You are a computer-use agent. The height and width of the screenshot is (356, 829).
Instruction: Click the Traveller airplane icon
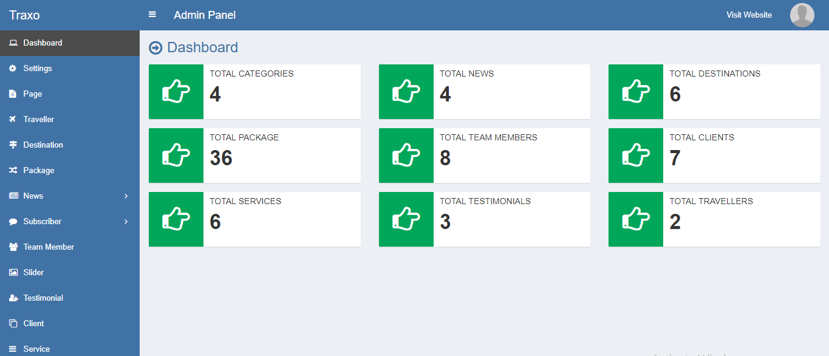[13, 120]
